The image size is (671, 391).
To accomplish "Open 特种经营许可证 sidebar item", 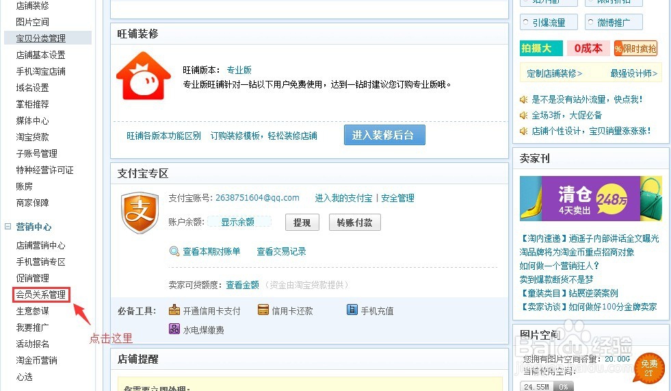I will 45,170.
